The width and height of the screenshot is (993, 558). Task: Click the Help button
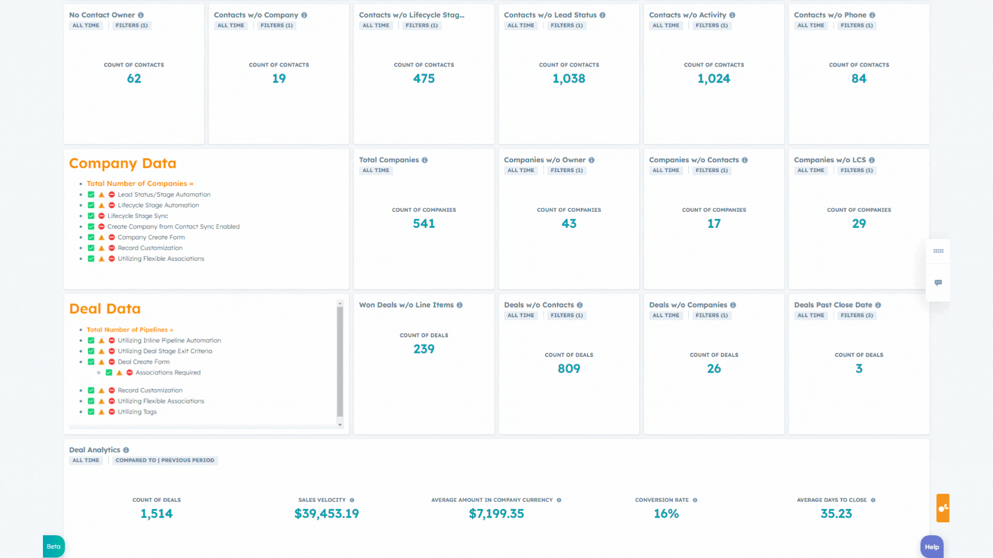tap(931, 547)
